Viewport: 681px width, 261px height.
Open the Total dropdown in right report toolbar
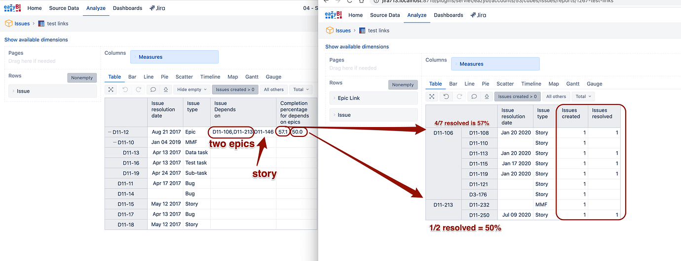pos(583,97)
